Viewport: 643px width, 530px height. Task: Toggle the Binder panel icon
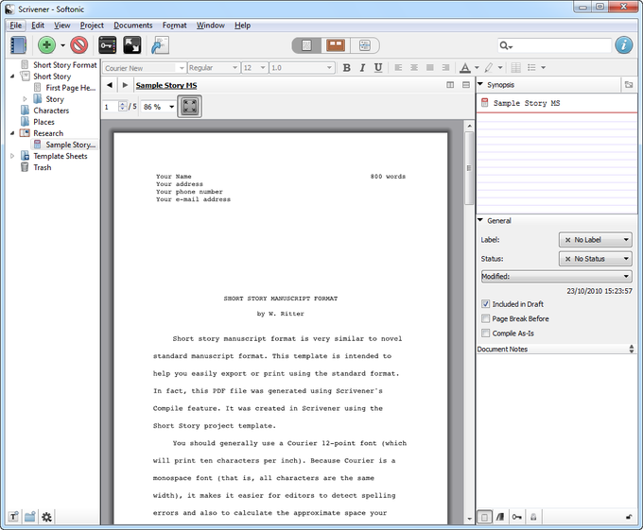tap(18, 45)
